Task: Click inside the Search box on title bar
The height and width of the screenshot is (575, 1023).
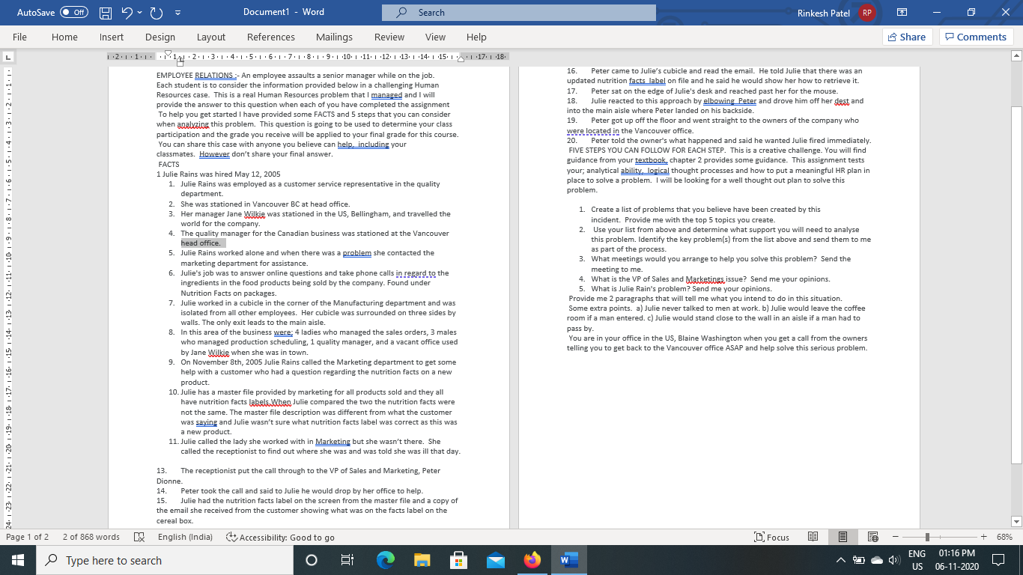Action: [517, 12]
